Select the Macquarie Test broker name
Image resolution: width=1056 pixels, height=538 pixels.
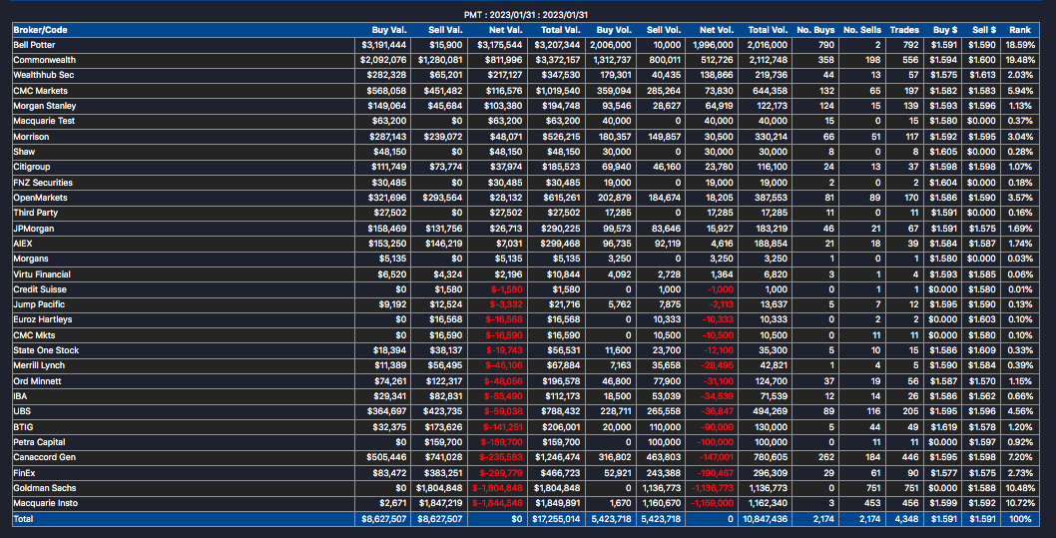tap(44, 121)
